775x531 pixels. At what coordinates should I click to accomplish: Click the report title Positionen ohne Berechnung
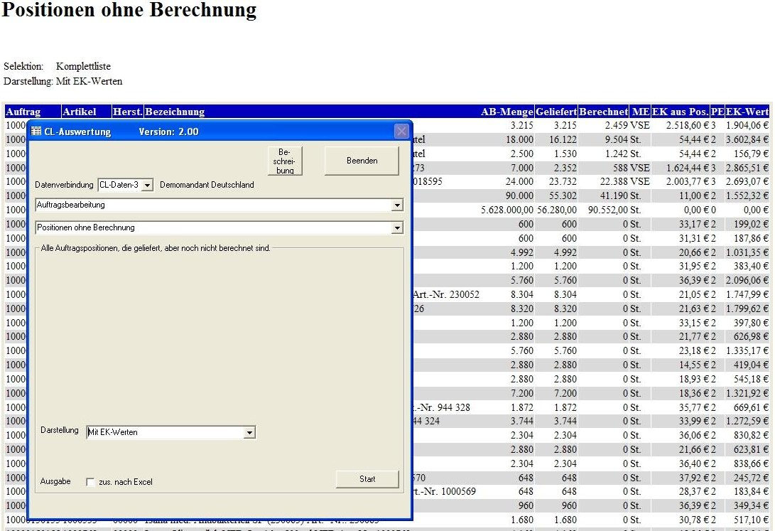(129, 10)
